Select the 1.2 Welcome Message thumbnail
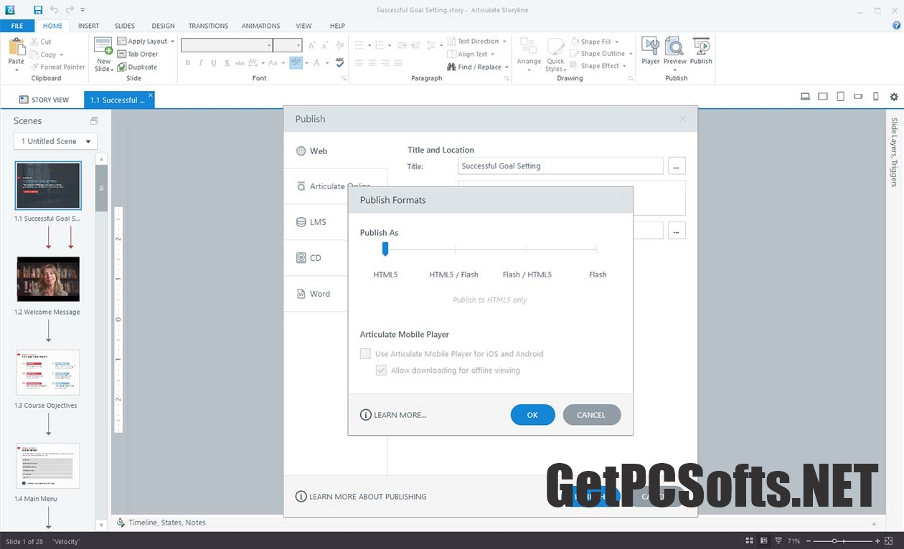The width and height of the screenshot is (904, 549). (48, 279)
